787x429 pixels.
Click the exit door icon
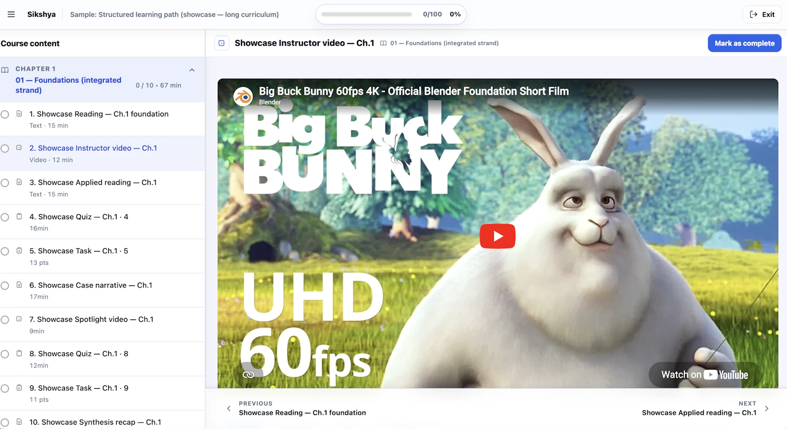(753, 14)
